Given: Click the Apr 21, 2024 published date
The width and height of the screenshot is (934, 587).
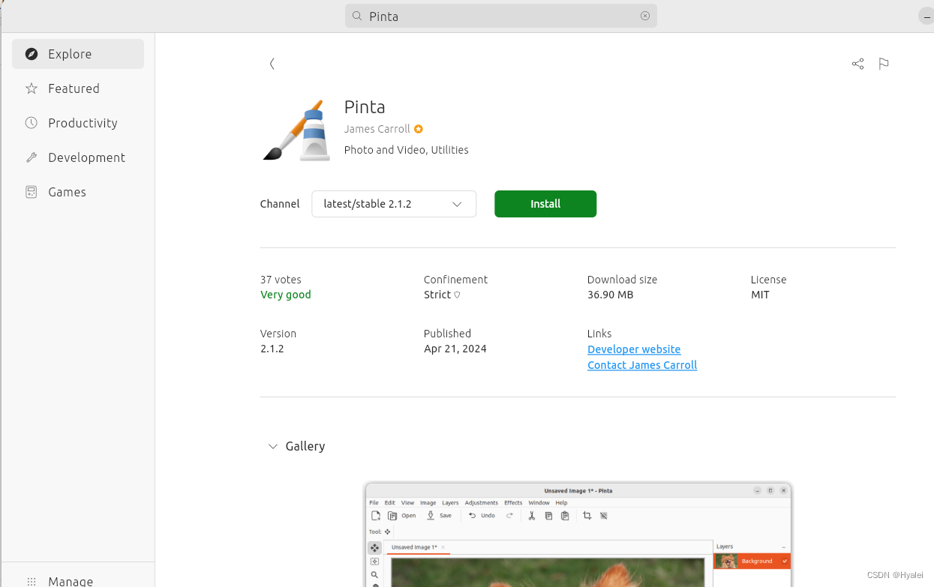Looking at the screenshot, I should coord(455,349).
